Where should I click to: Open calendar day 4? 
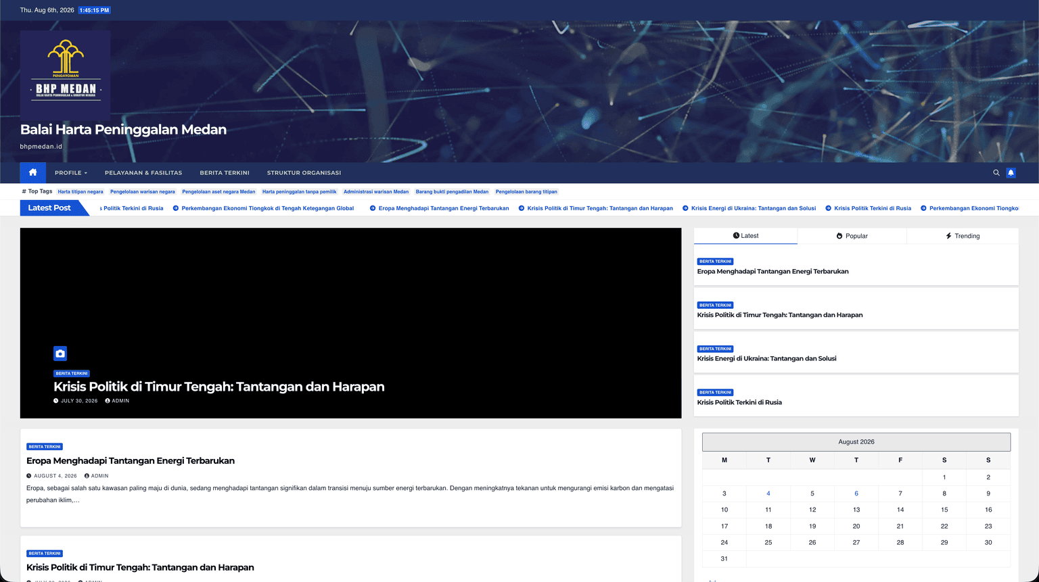[768, 493]
